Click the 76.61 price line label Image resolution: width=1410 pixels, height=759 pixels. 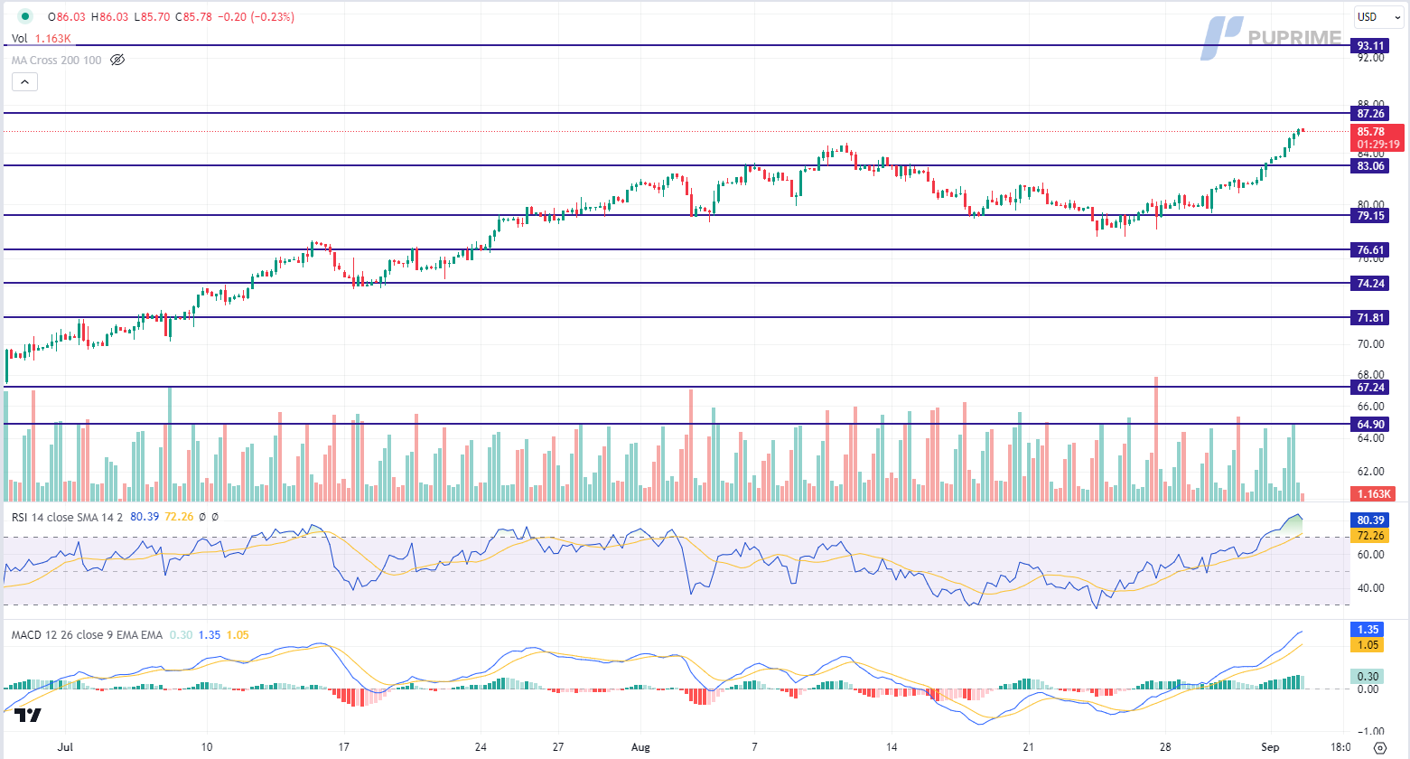tap(1370, 250)
